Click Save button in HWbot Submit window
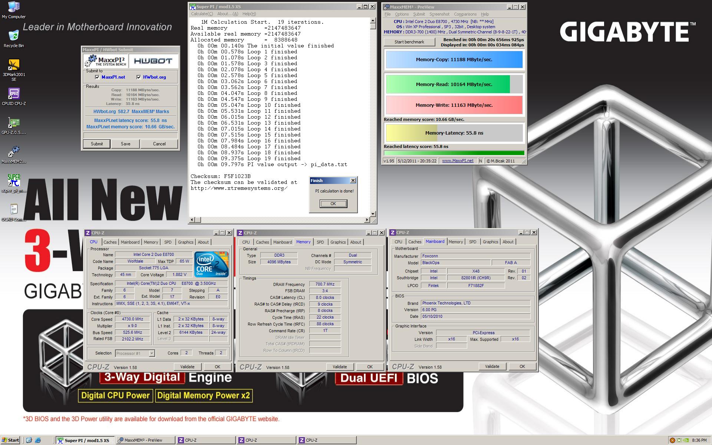 [125, 144]
